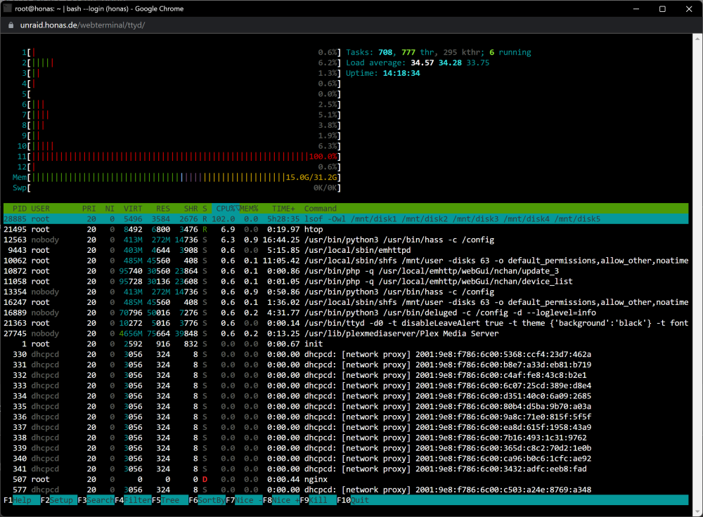Select the lsof process row 28885

tap(346, 219)
